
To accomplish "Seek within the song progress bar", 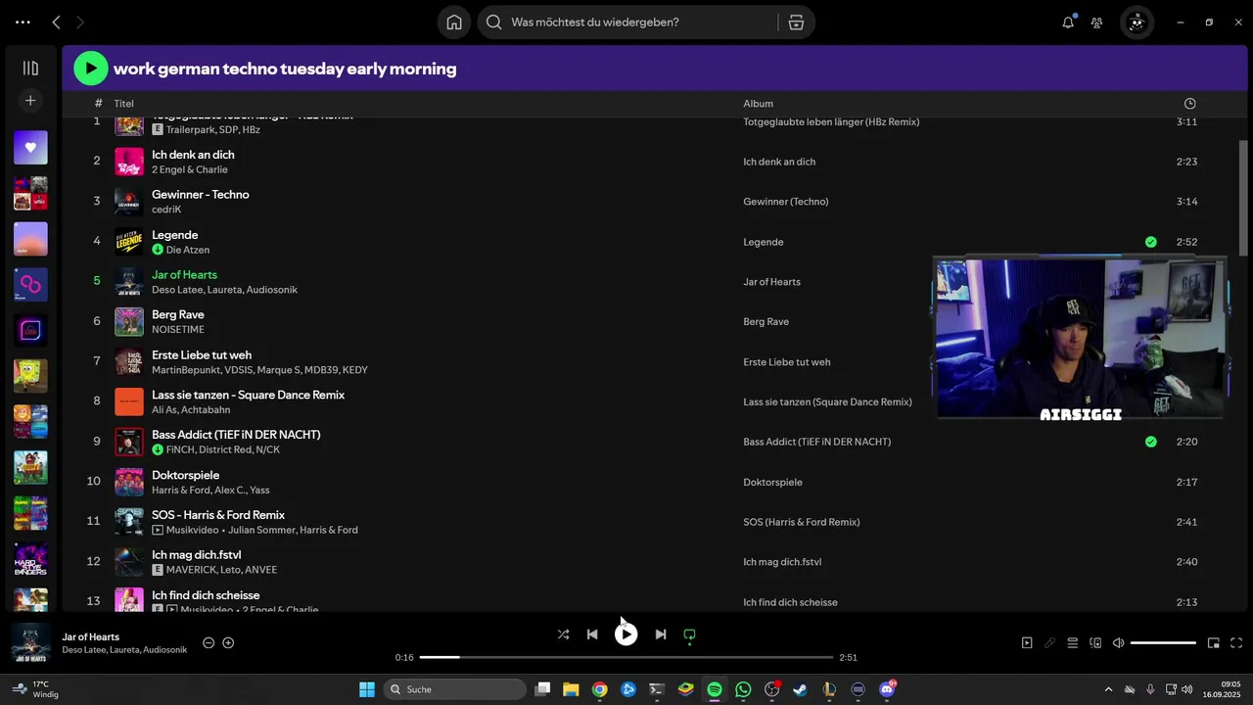I will [x=626, y=657].
